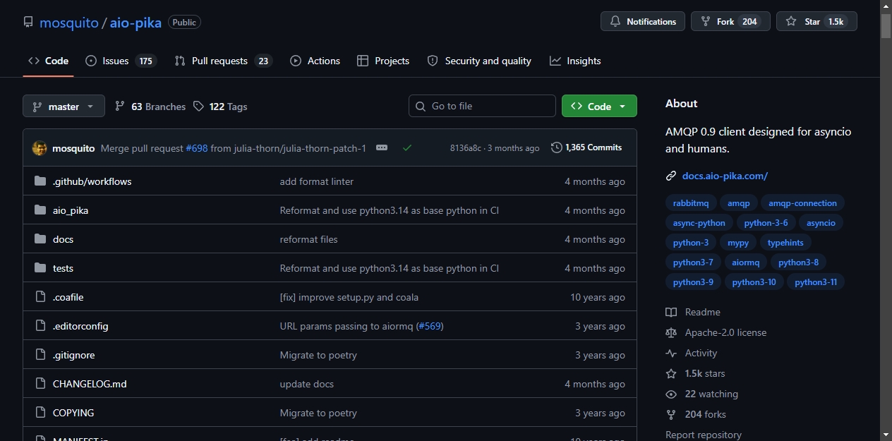Open the .editorconfig file

point(80,326)
